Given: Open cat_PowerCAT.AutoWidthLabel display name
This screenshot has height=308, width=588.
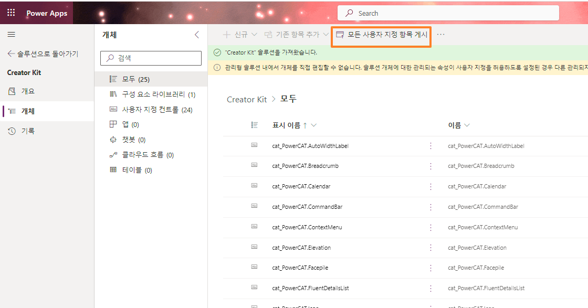Looking at the screenshot, I should [x=310, y=146].
